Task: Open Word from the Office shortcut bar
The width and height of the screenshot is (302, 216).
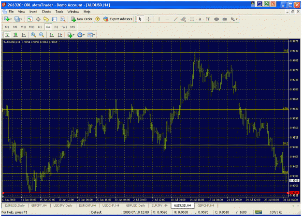Action: (259, 4)
